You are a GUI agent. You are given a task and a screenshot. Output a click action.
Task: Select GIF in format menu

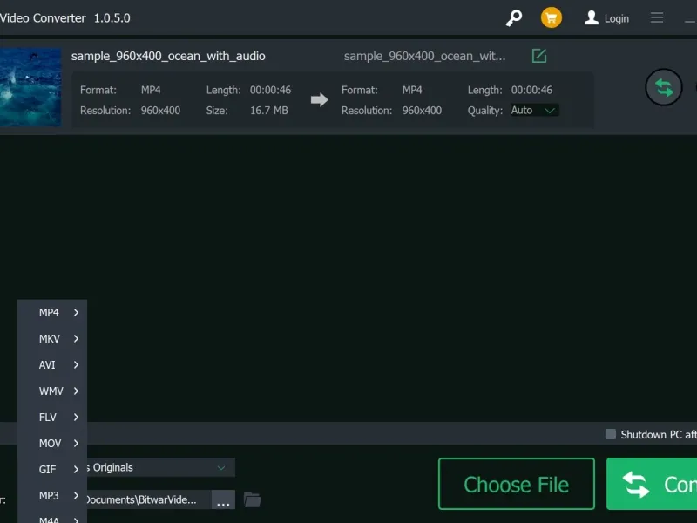[x=52, y=470]
